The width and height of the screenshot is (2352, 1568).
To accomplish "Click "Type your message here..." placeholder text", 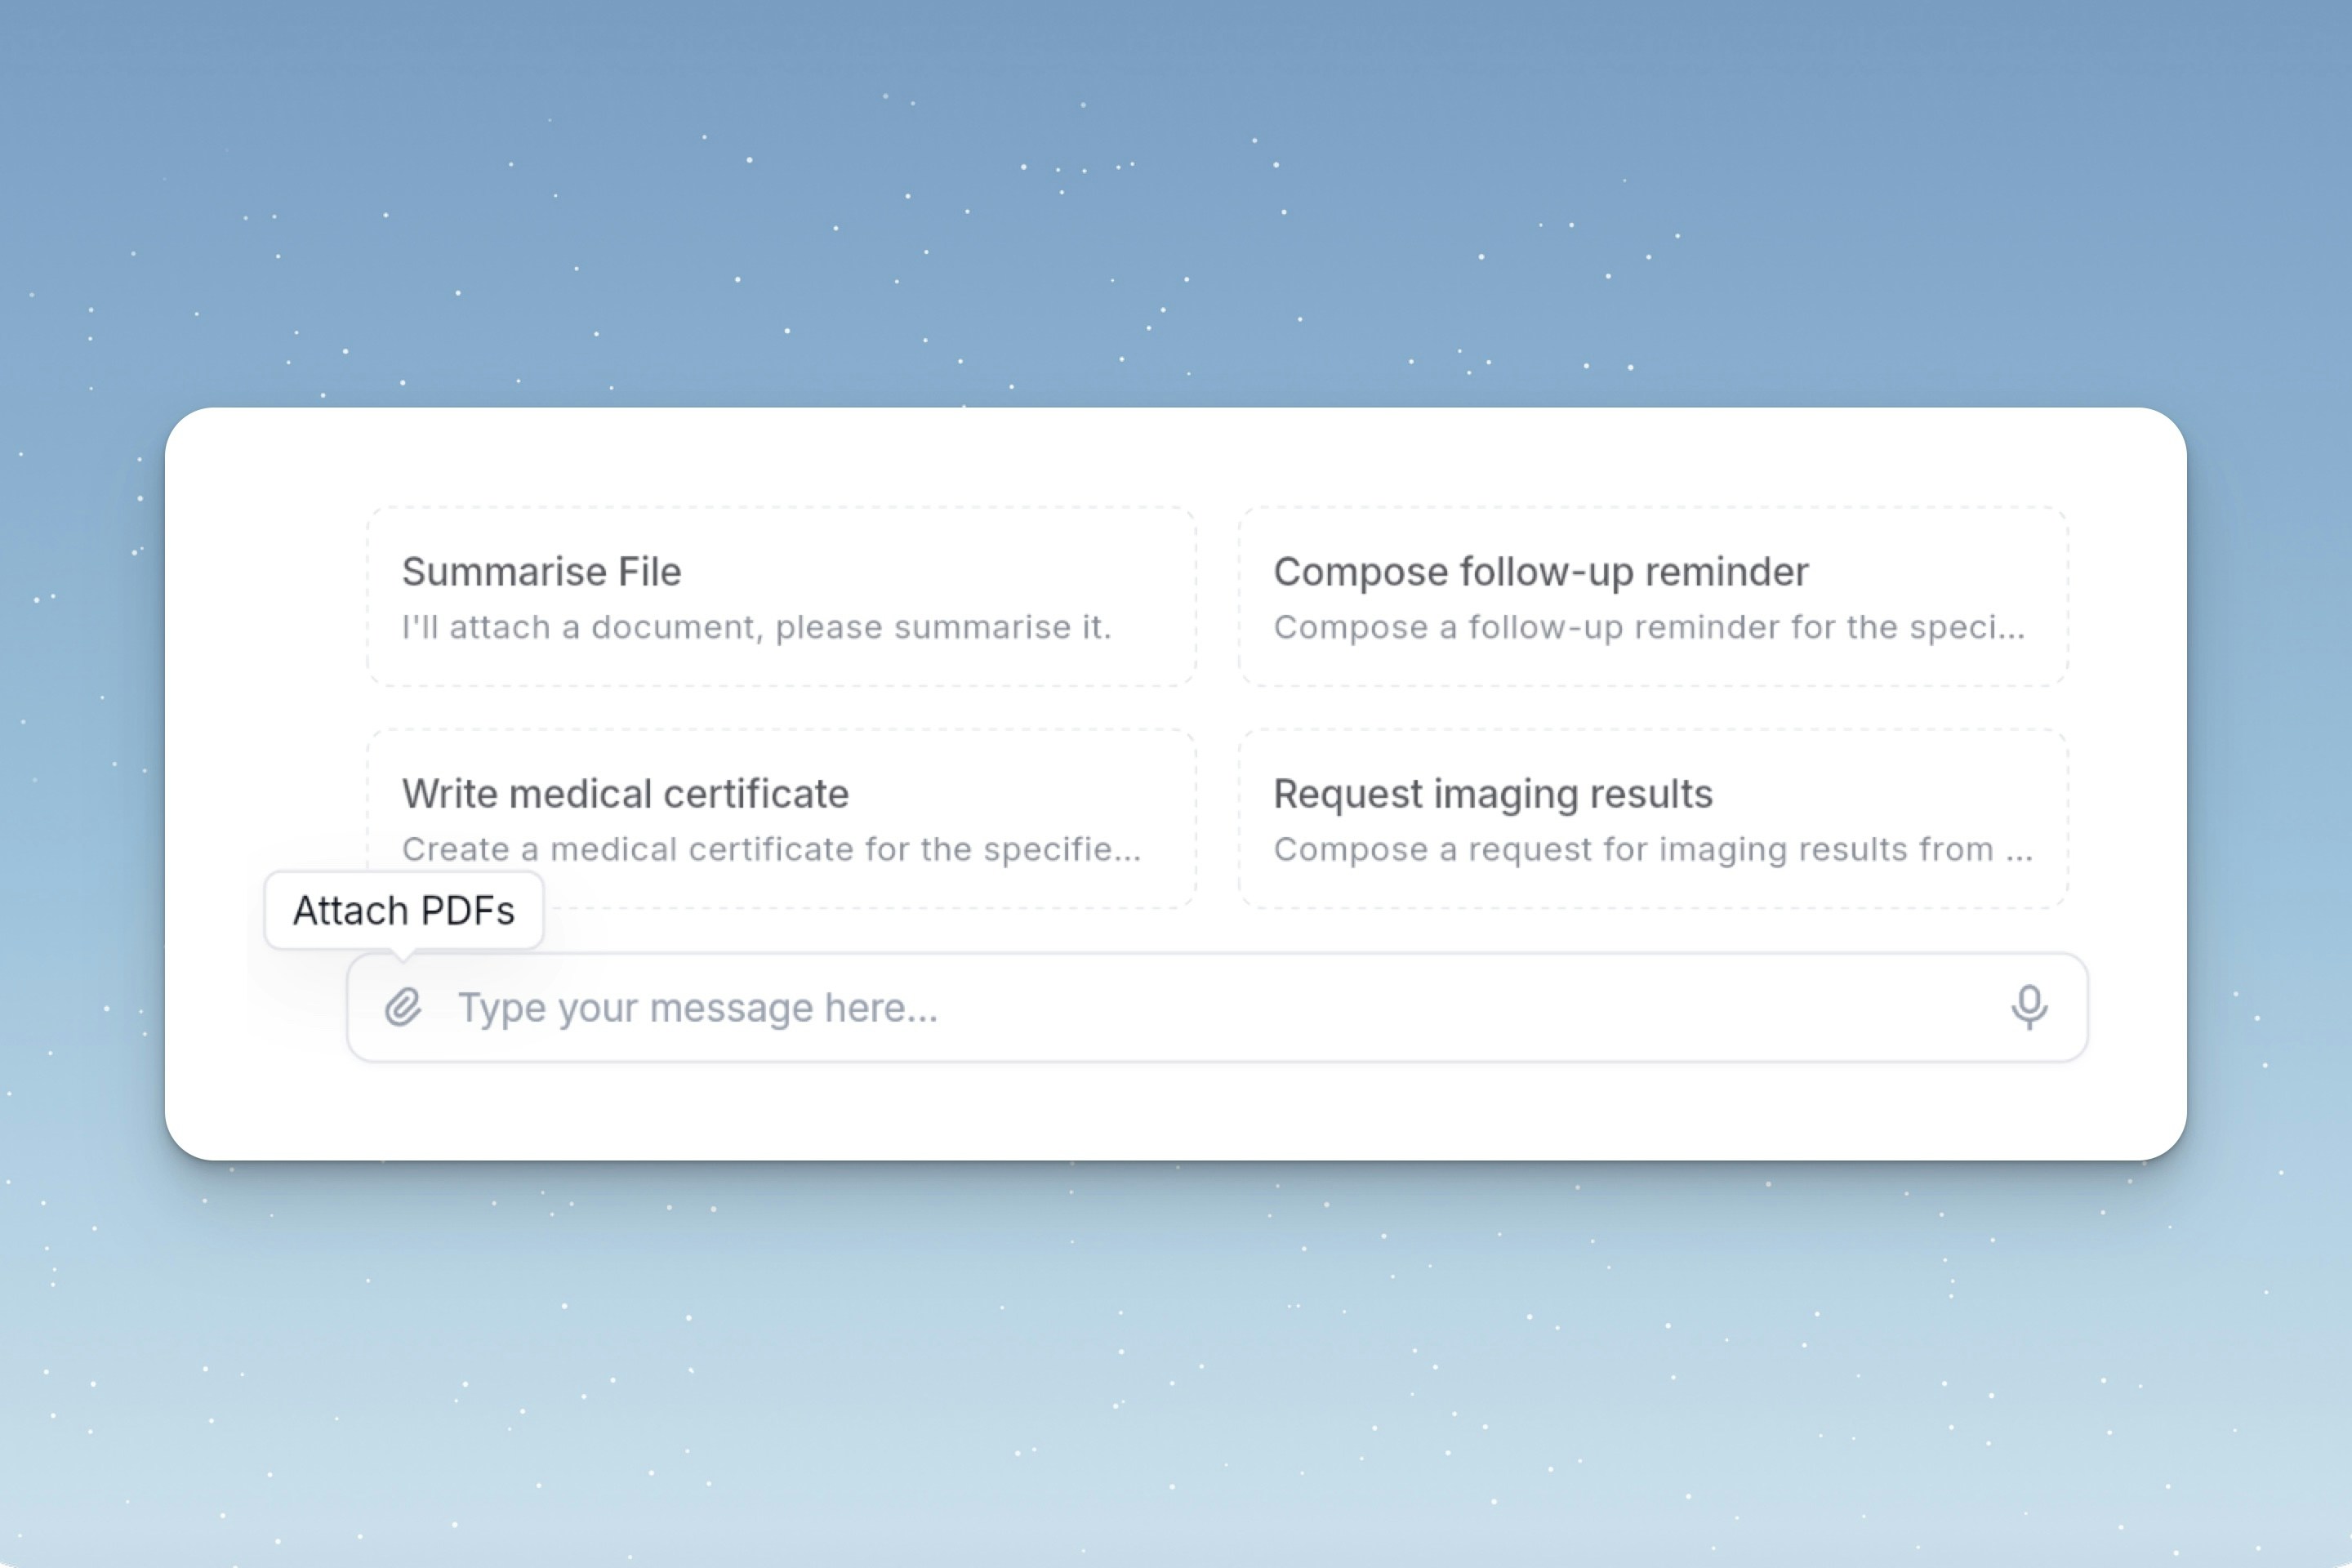I will pyautogui.click(x=697, y=1008).
